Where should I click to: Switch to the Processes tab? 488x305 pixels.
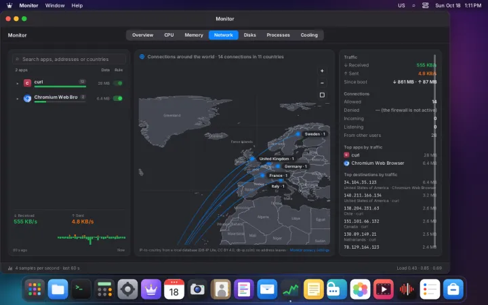pyautogui.click(x=279, y=35)
